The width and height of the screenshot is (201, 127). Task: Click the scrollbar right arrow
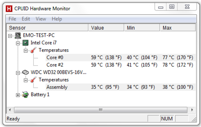tap(192, 110)
